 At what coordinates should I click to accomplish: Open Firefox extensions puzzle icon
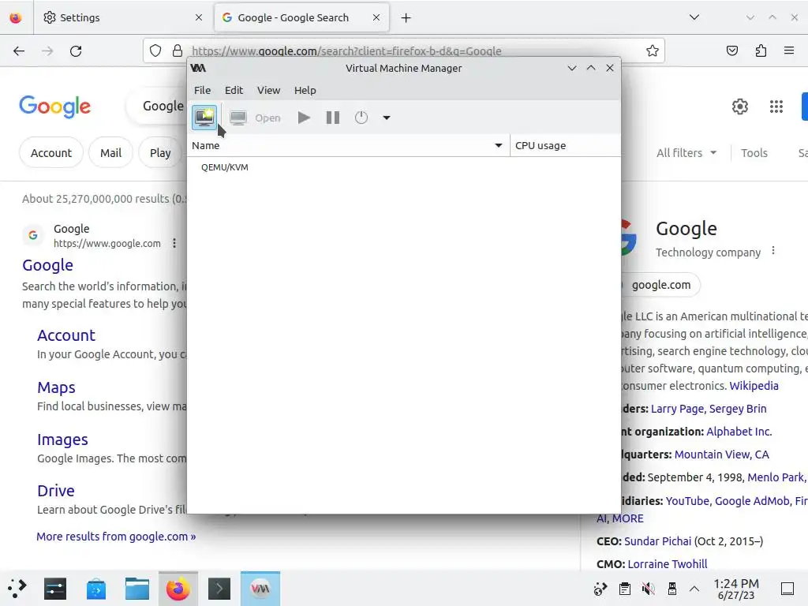pyautogui.click(x=761, y=50)
